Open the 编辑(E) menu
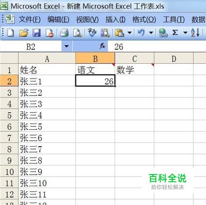Screen dimensions: 206x205 59,20
